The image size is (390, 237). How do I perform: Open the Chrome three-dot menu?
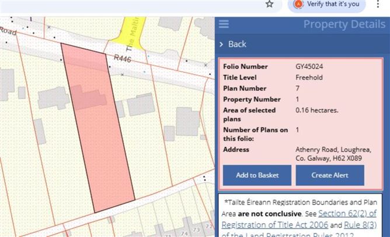point(378,4)
